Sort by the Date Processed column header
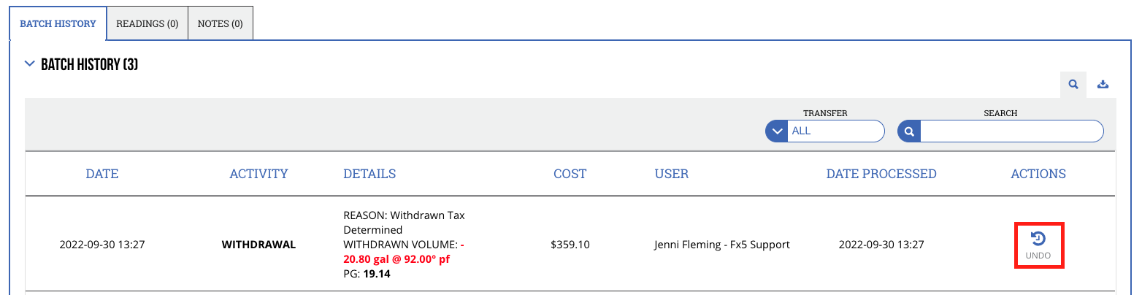Viewport: 1142px width, 295px height. click(881, 174)
